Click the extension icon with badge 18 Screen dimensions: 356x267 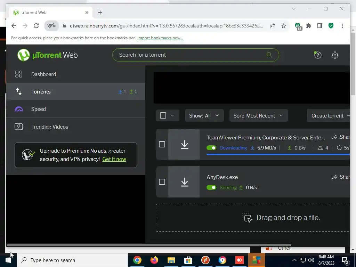(x=298, y=26)
